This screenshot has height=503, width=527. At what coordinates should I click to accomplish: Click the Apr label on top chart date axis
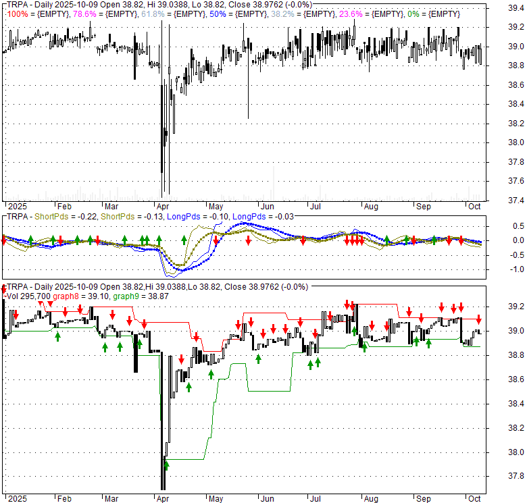click(x=163, y=207)
